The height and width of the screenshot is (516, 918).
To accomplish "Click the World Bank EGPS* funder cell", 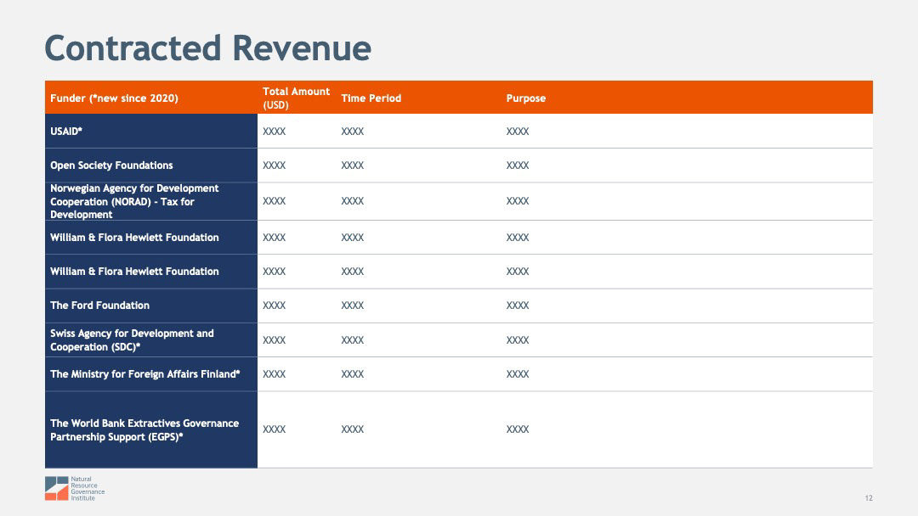I will click(x=151, y=429).
